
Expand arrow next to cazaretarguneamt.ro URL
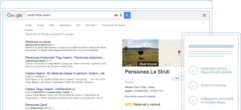50,61
